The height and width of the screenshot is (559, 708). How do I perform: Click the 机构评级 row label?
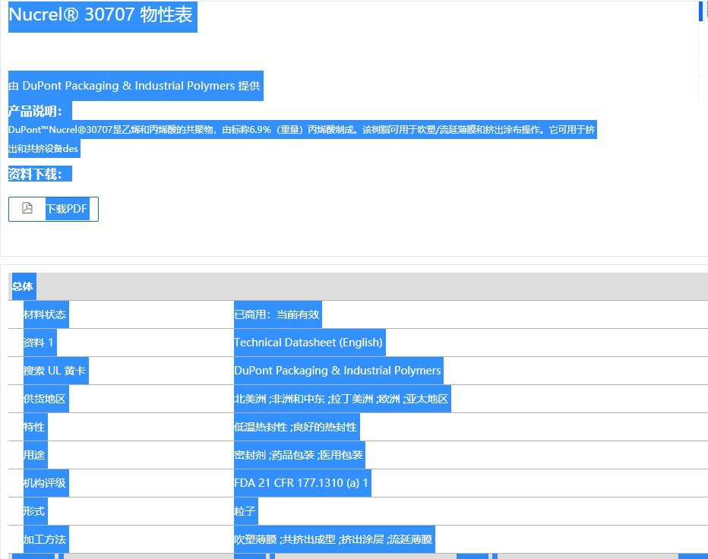45,483
